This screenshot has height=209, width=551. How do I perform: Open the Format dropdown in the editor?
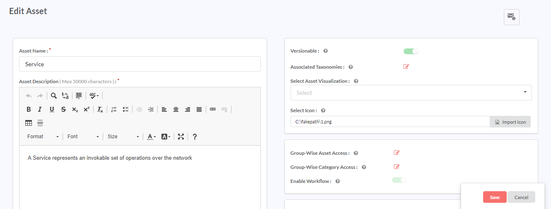click(x=43, y=137)
